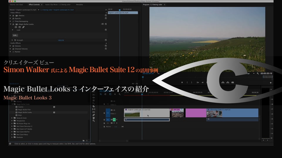The height and width of the screenshot is (158, 282).
Task: Select Program: 1.2 Seeing color tab
Action: pyautogui.click(x=152, y=4)
